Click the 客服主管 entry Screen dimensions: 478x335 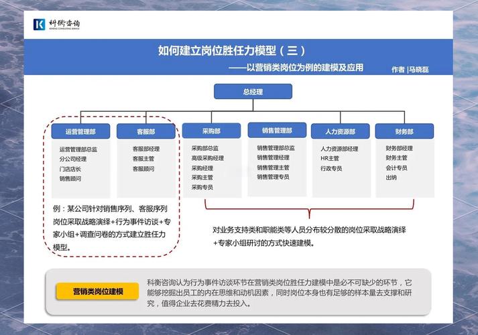(x=143, y=159)
